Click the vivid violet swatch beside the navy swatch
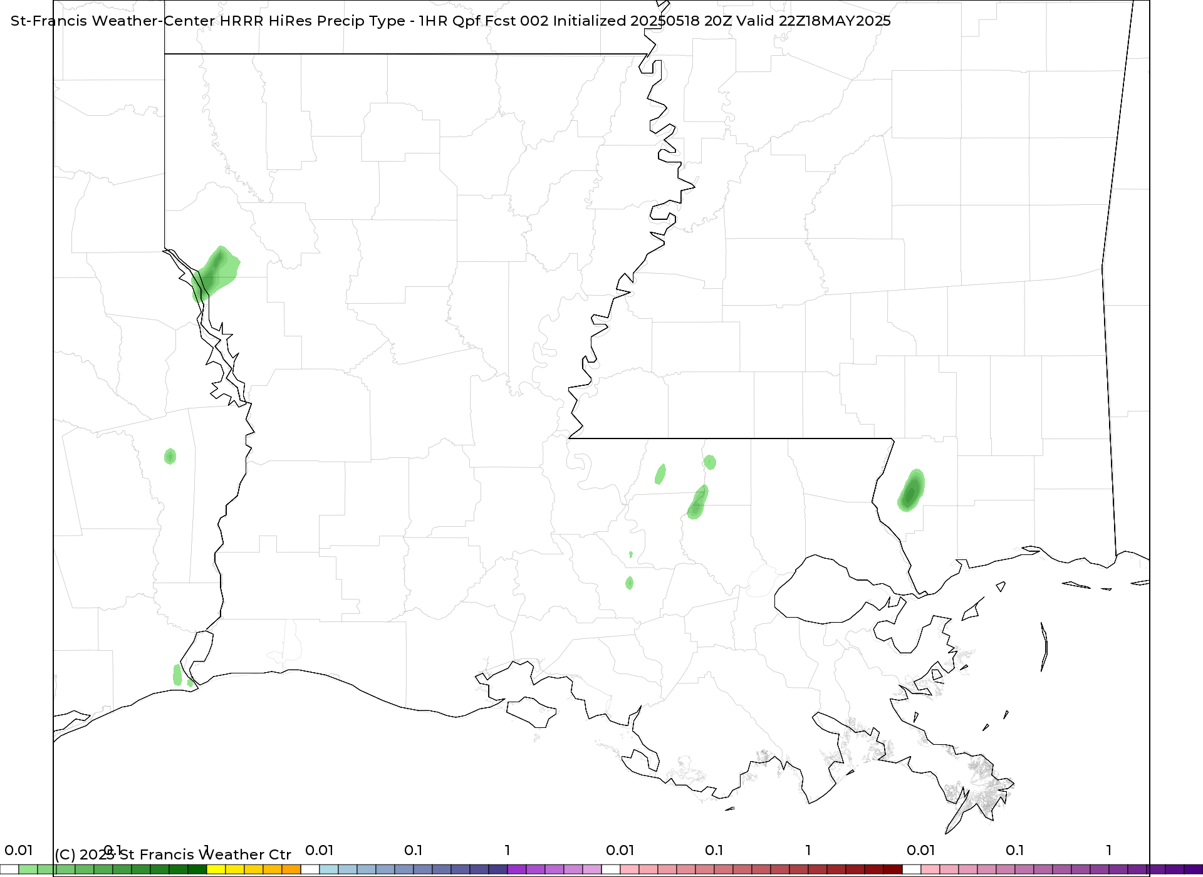1203x877 pixels. pyautogui.click(x=517, y=869)
